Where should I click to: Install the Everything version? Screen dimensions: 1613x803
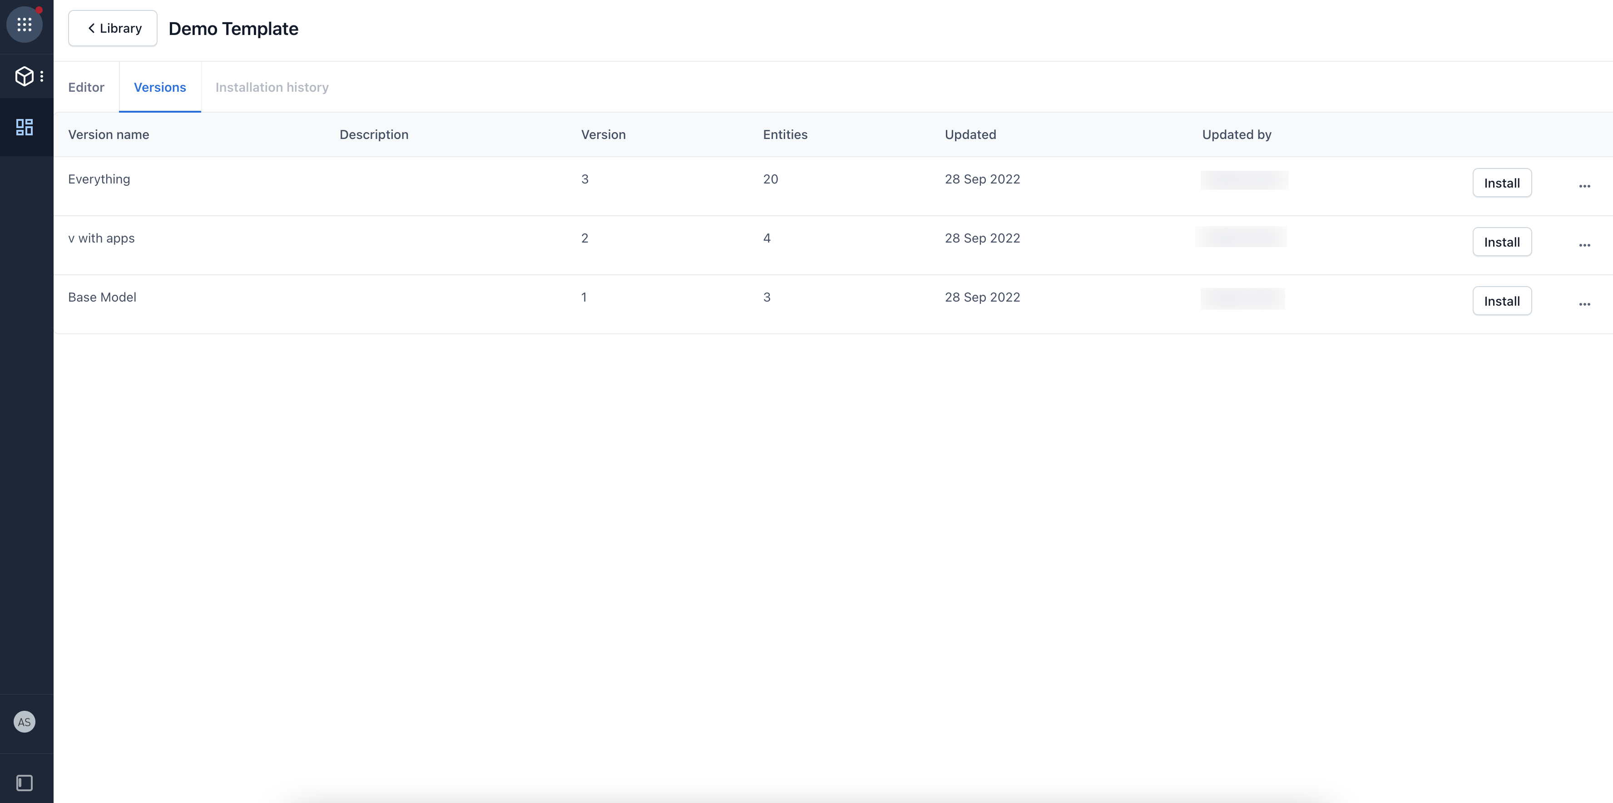tap(1502, 183)
